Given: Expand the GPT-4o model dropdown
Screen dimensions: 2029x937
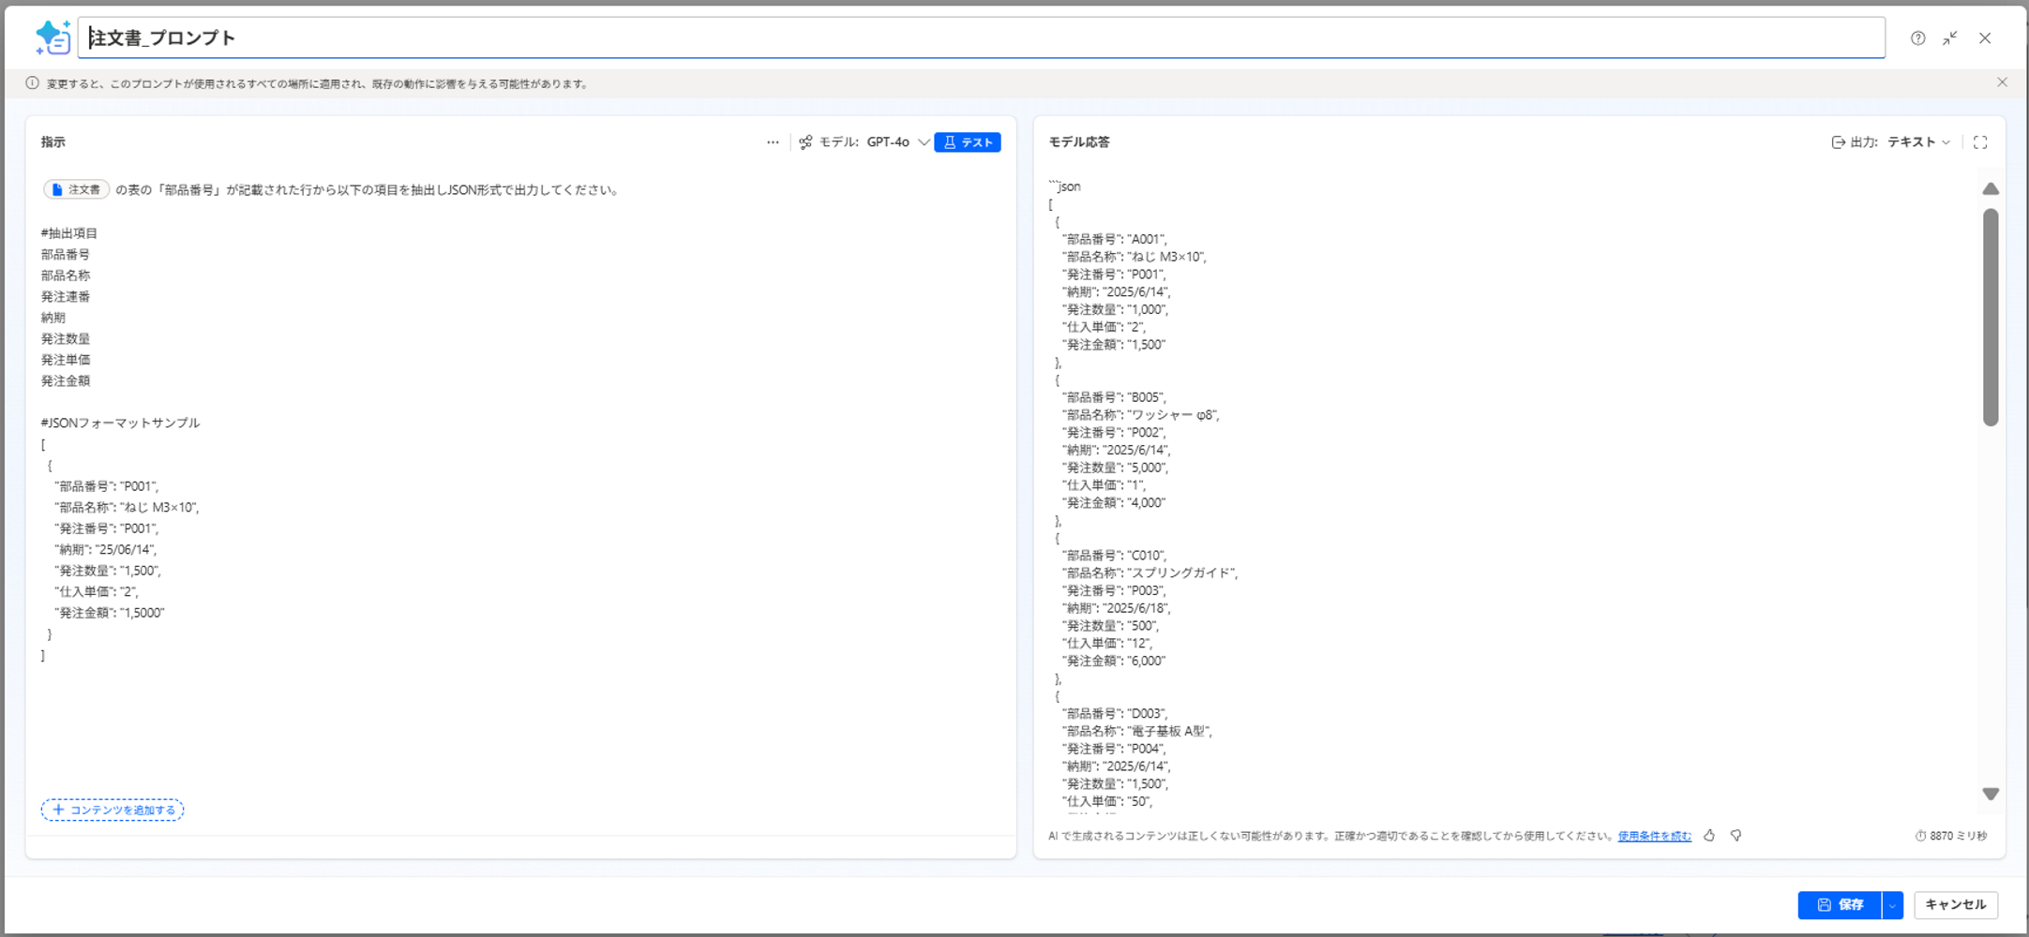Looking at the screenshot, I should tap(897, 142).
